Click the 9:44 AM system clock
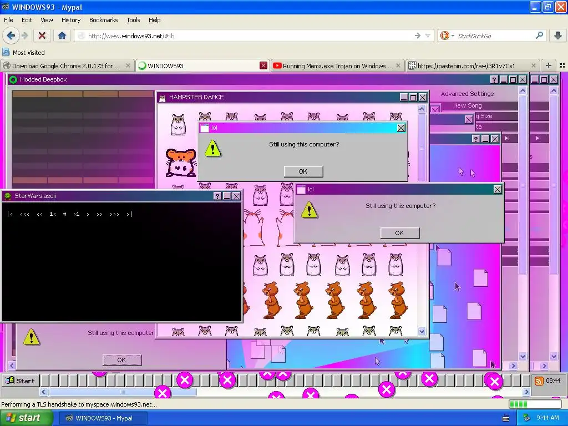568x426 pixels. coord(547,418)
